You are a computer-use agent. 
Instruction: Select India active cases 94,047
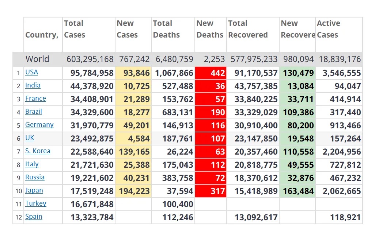pyautogui.click(x=348, y=86)
